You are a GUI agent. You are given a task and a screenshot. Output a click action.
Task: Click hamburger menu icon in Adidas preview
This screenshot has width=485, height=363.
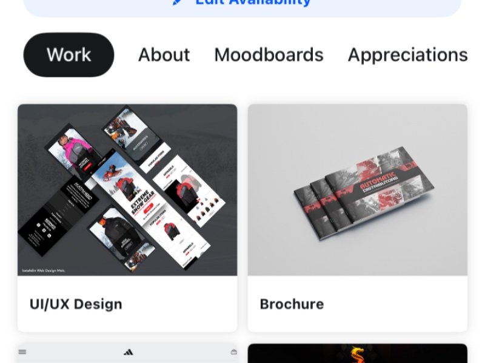[22, 352]
